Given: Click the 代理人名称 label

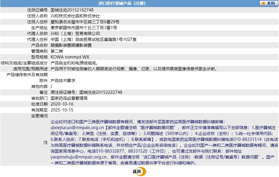Looking at the screenshot, I should [x=37, y=34].
